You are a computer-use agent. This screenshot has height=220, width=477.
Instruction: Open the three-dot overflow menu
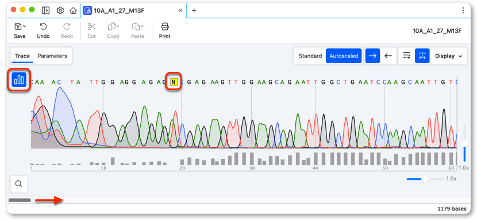tap(463, 11)
